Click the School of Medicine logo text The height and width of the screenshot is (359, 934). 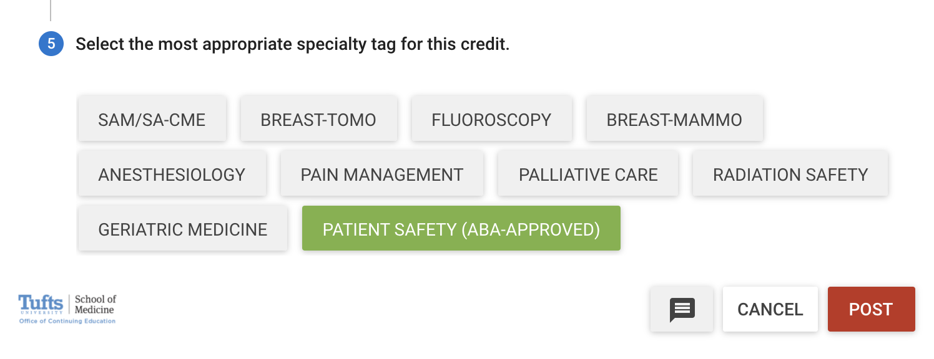96,304
